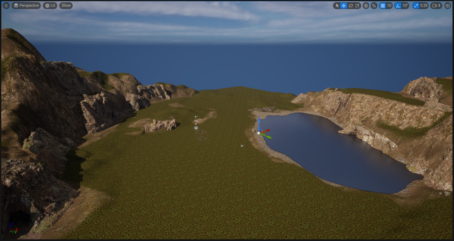
Task: Toggle scale snapping icon
Action: click(x=416, y=6)
